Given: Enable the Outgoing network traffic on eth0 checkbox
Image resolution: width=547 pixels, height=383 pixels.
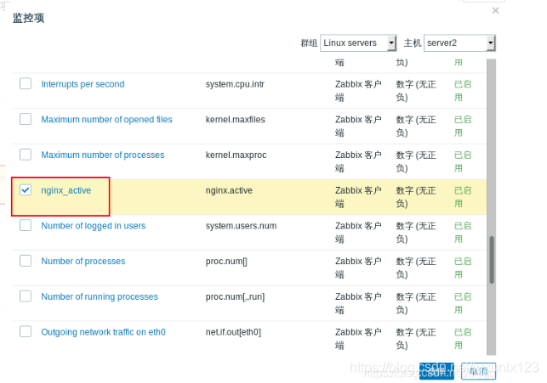Looking at the screenshot, I should pyautogui.click(x=26, y=331).
